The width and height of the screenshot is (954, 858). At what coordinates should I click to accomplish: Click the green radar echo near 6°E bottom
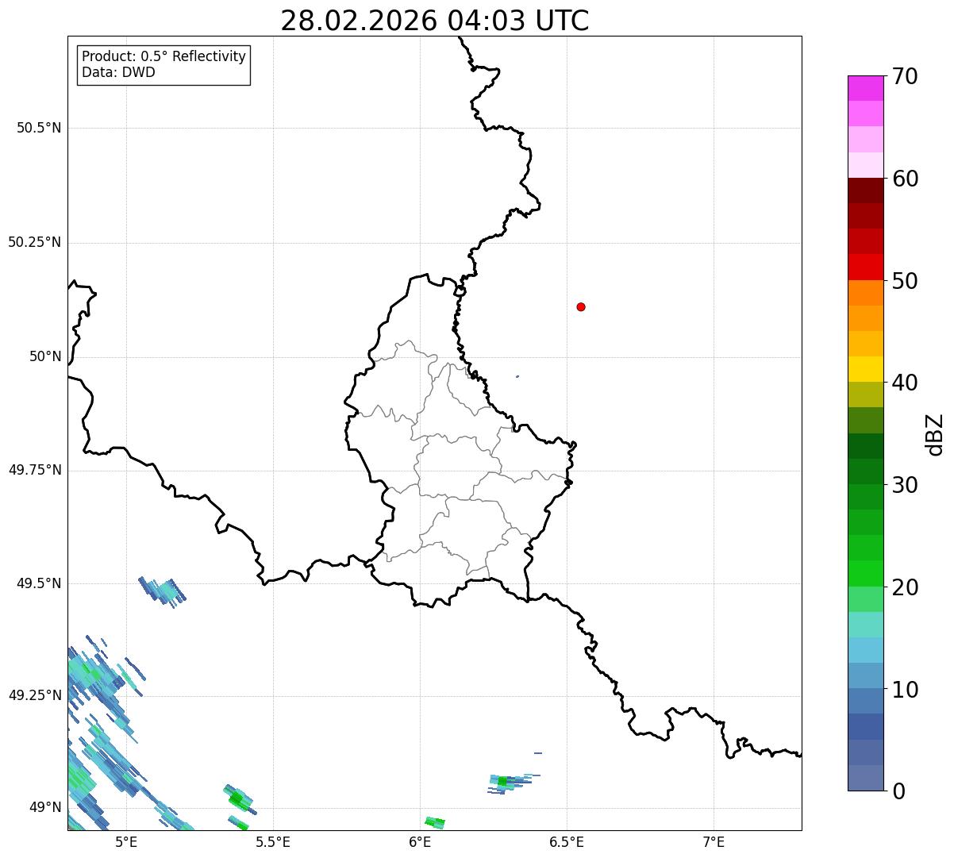(x=435, y=822)
